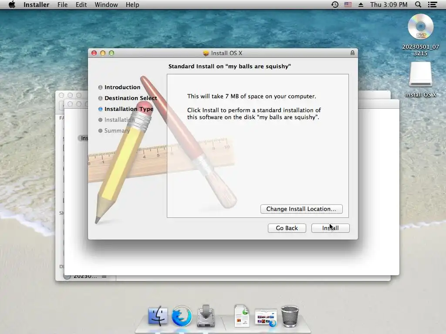Open the Apple menu

pos(12,4)
